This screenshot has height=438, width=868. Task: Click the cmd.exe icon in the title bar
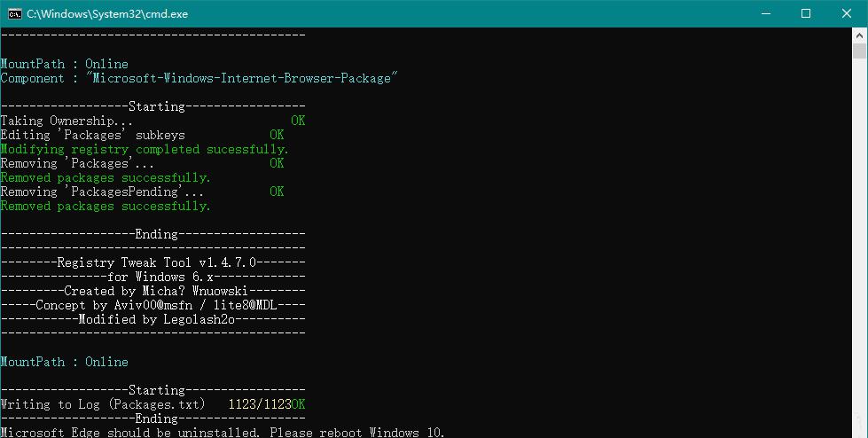[14, 14]
